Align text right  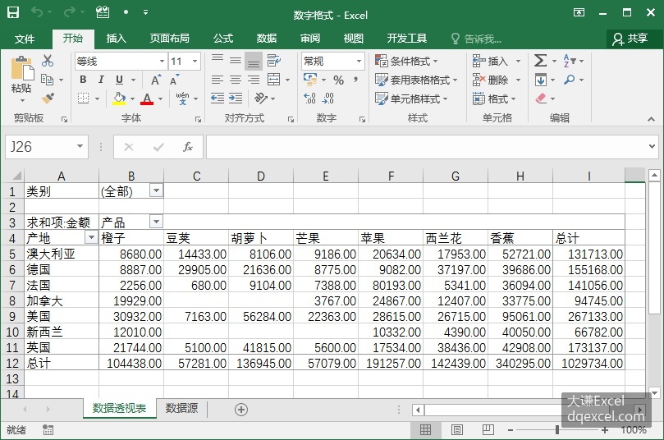coord(254,80)
